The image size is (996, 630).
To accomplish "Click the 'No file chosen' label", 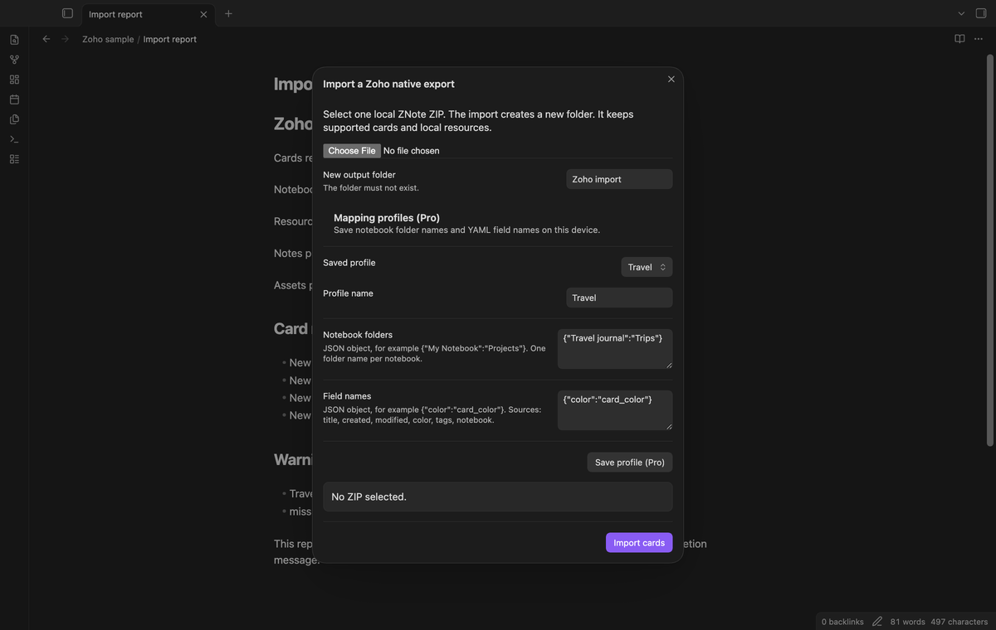I will [x=412, y=151].
